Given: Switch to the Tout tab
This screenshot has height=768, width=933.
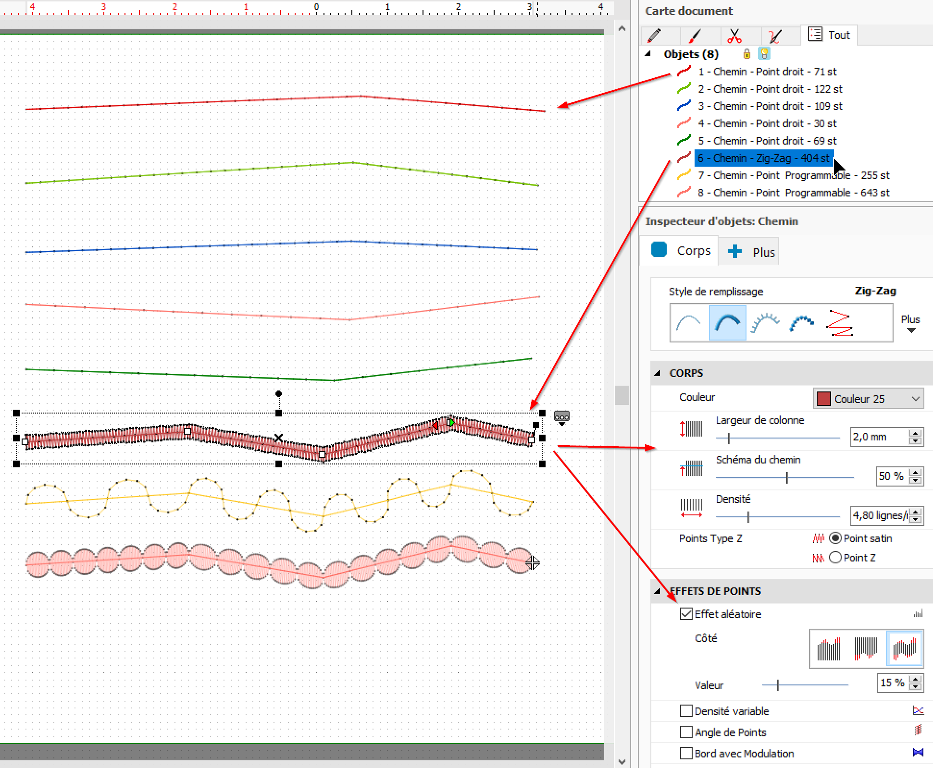Looking at the screenshot, I should tap(829, 35).
